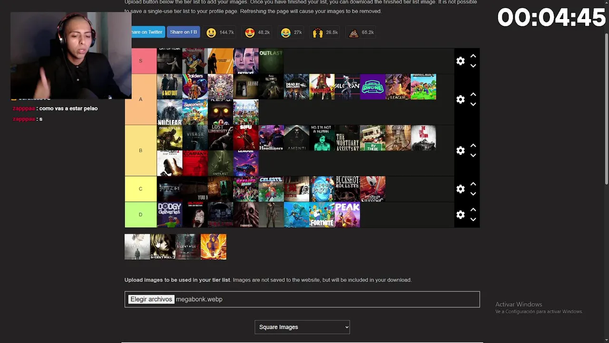Image resolution: width=609 pixels, height=343 pixels.
Task: Select the No, I'm Not a Human tile
Action: 322,138
